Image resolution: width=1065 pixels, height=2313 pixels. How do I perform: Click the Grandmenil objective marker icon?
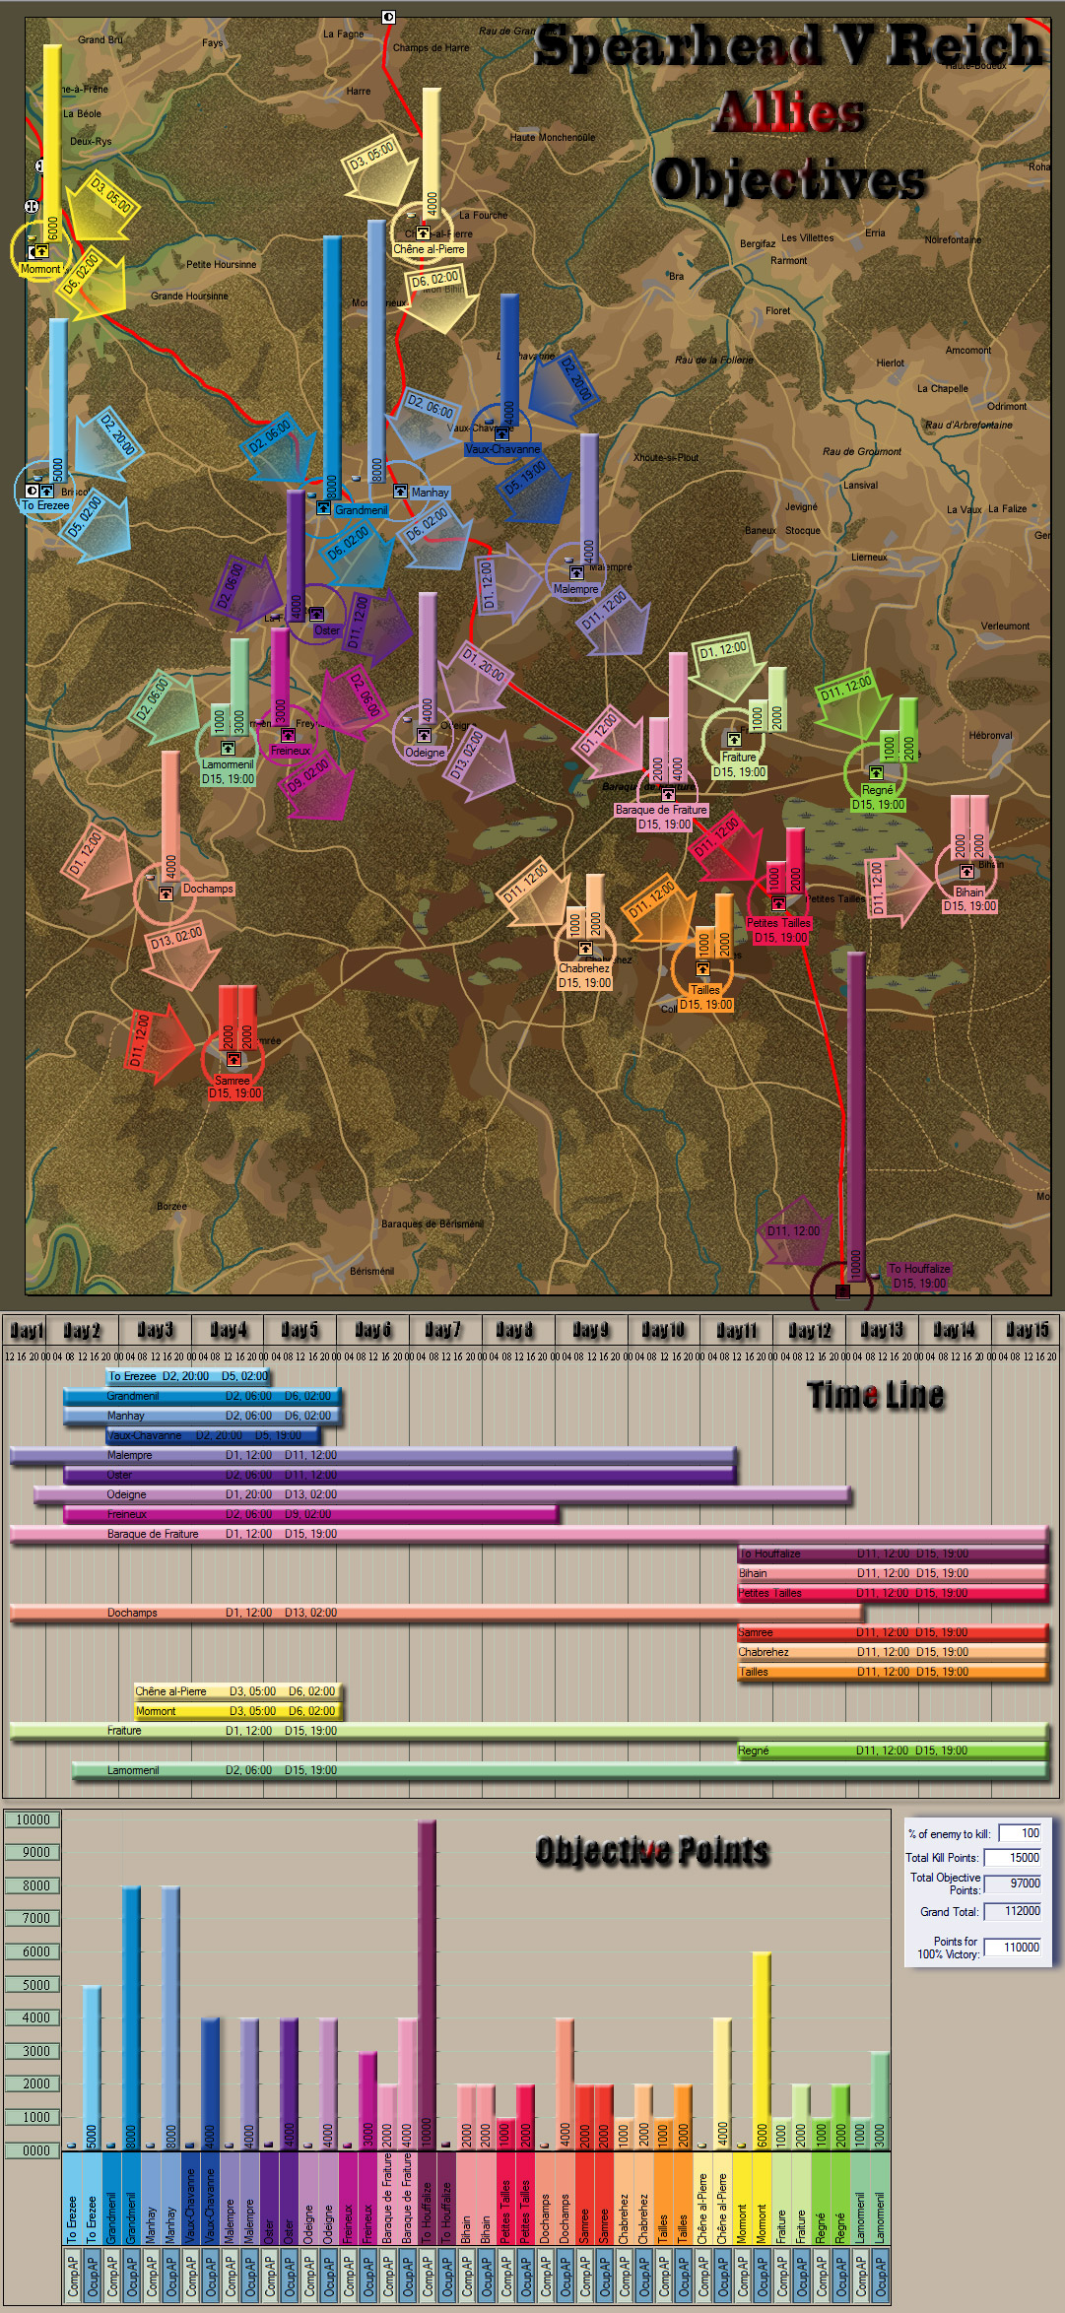(323, 508)
